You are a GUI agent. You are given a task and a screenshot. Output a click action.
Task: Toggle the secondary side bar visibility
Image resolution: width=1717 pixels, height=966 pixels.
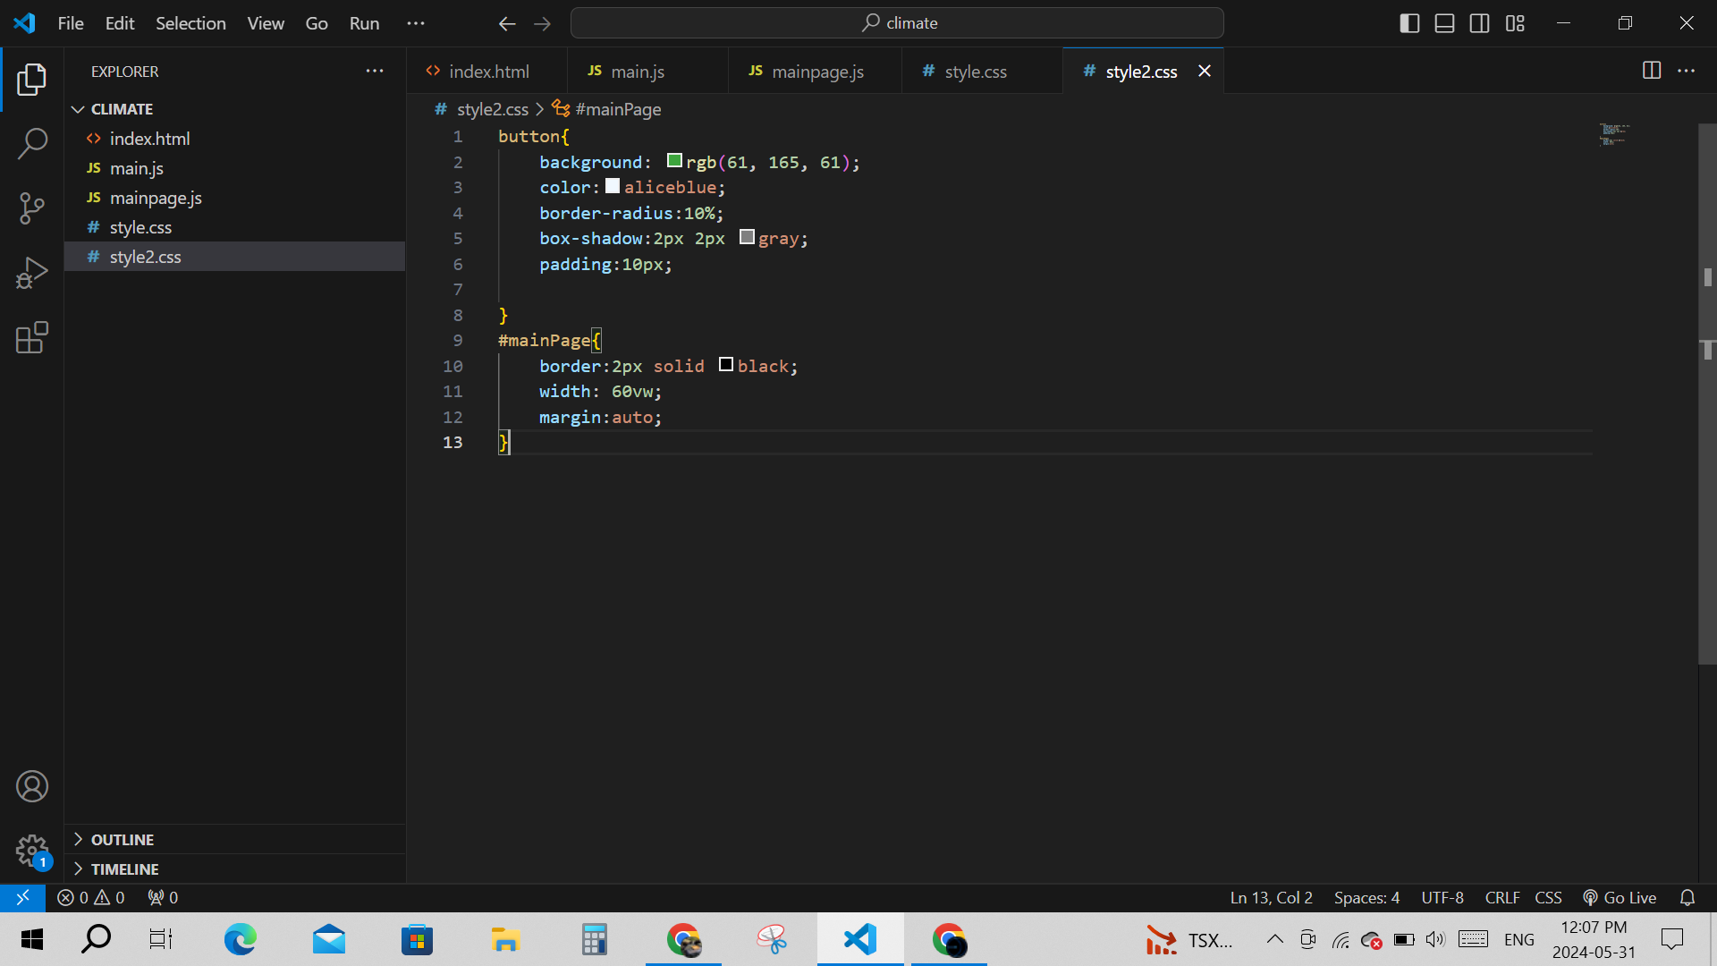click(x=1479, y=23)
